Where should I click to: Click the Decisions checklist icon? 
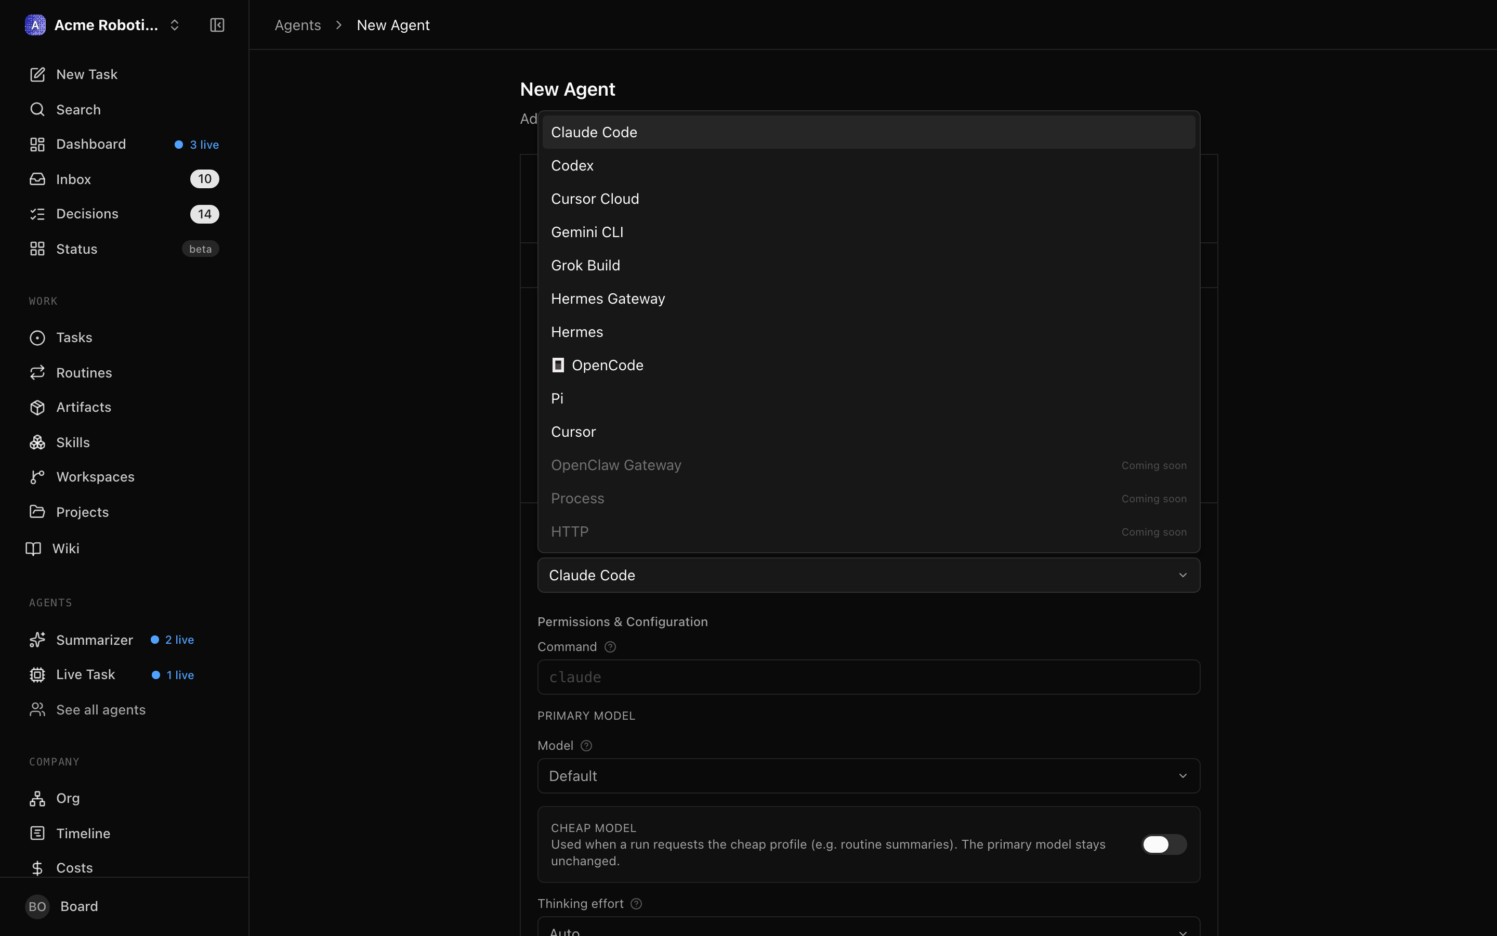coord(37,214)
